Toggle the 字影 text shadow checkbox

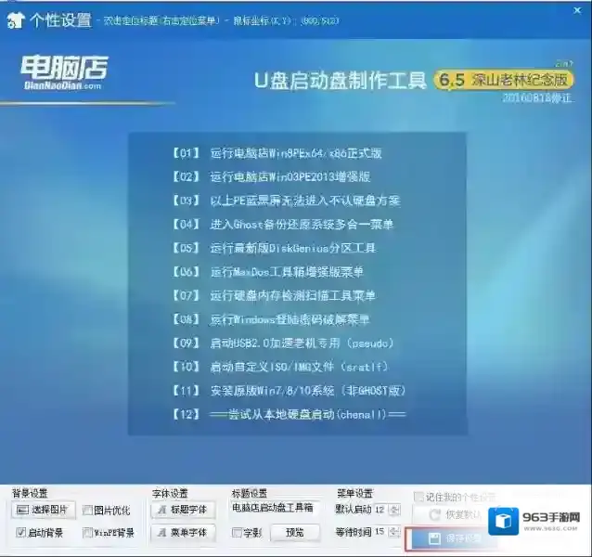[236, 533]
